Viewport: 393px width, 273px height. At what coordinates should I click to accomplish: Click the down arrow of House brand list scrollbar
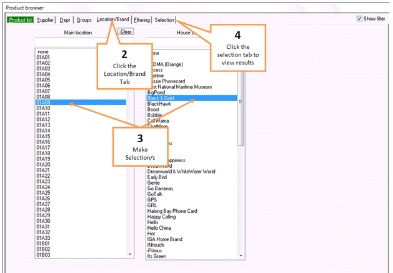coord(241,255)
